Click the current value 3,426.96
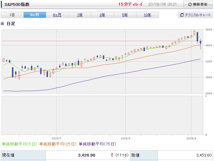This screenshot has height=161, width=214. pyautogui.click(x=87, y=155)
